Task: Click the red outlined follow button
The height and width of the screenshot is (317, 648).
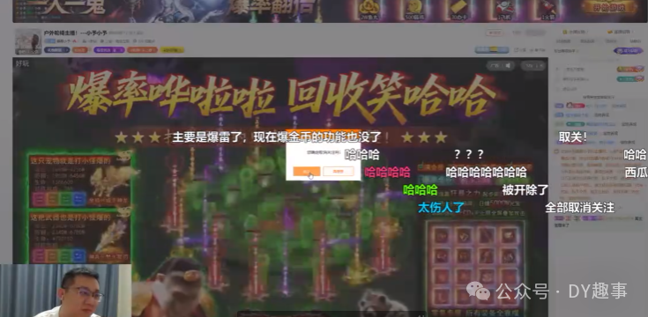Action: coord(495,33)
